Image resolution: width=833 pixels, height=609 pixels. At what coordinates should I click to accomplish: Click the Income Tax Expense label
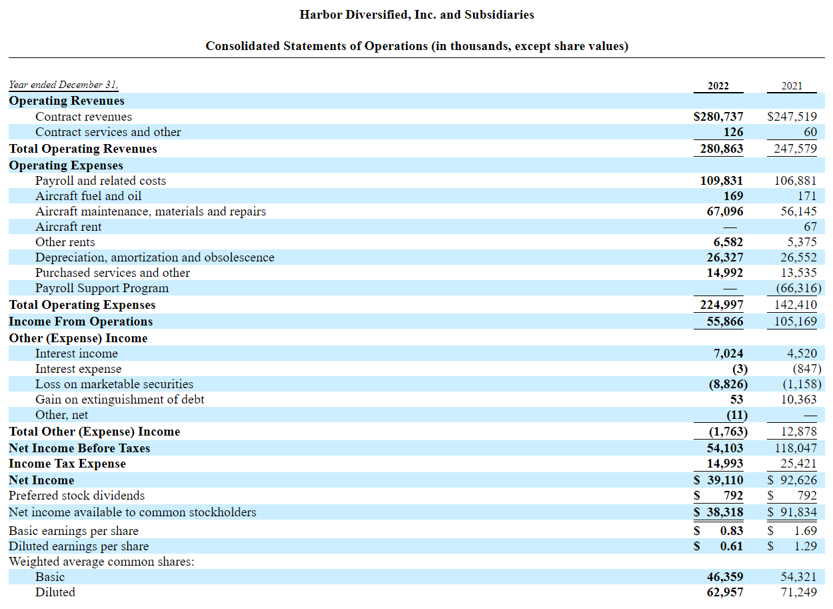coord(67,464)
